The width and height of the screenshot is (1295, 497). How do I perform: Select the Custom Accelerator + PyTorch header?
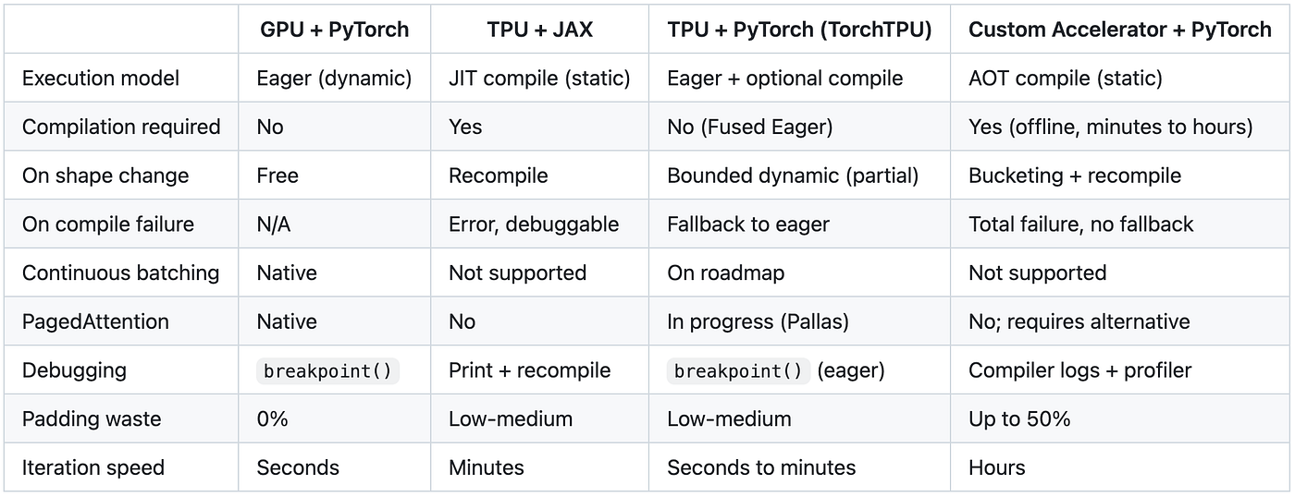click(1120, 30)
